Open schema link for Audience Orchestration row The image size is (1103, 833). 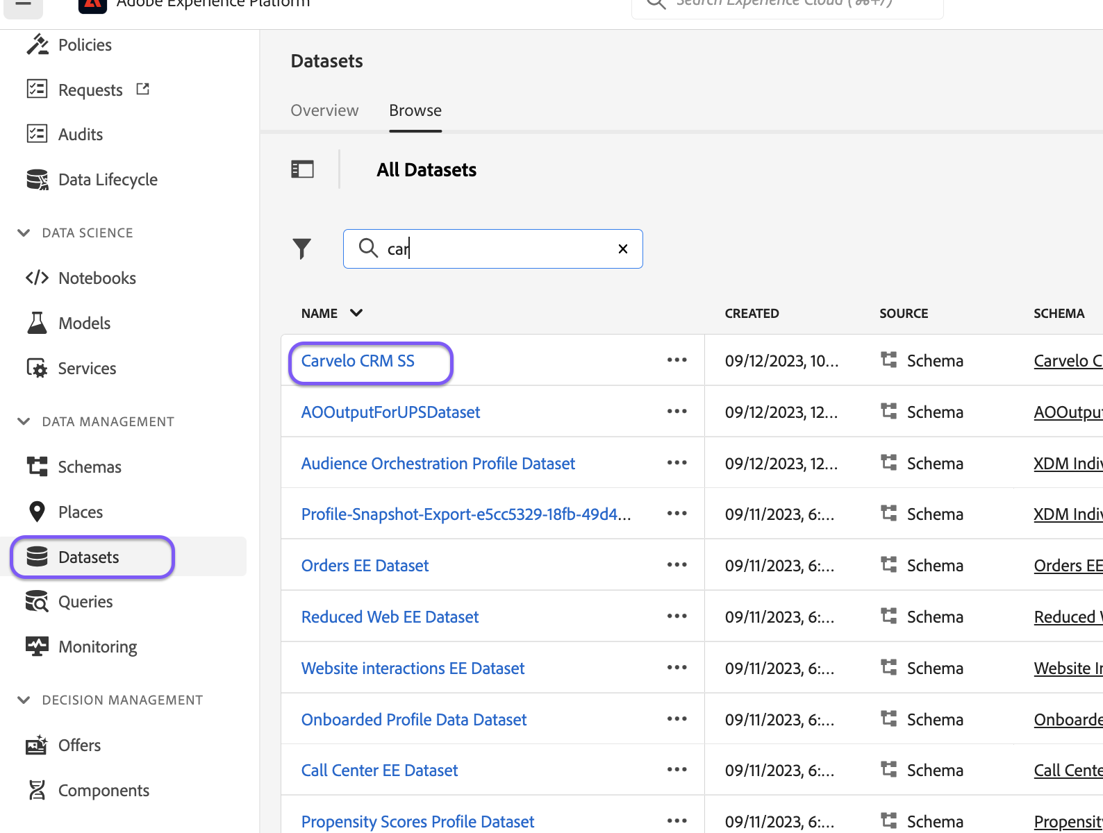click(x=1068, y=463)
